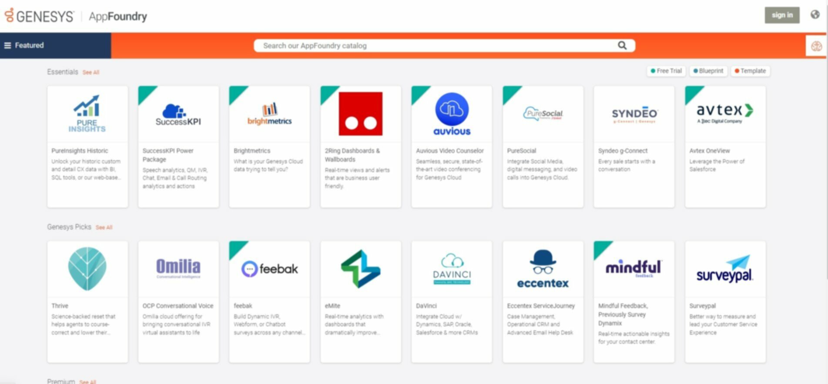Screen dimensions: 828x384
Task: Click Essentials section heading
Action: (x=63, y=72)
